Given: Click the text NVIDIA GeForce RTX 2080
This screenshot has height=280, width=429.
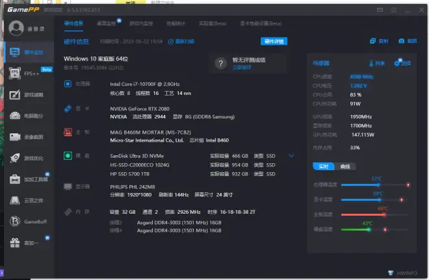Looking at the screenshot, I should pos(140,108).
